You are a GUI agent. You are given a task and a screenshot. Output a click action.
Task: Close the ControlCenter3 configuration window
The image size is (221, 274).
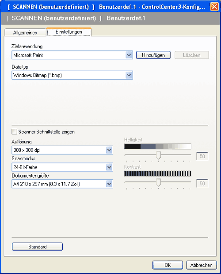coord(214,7)
